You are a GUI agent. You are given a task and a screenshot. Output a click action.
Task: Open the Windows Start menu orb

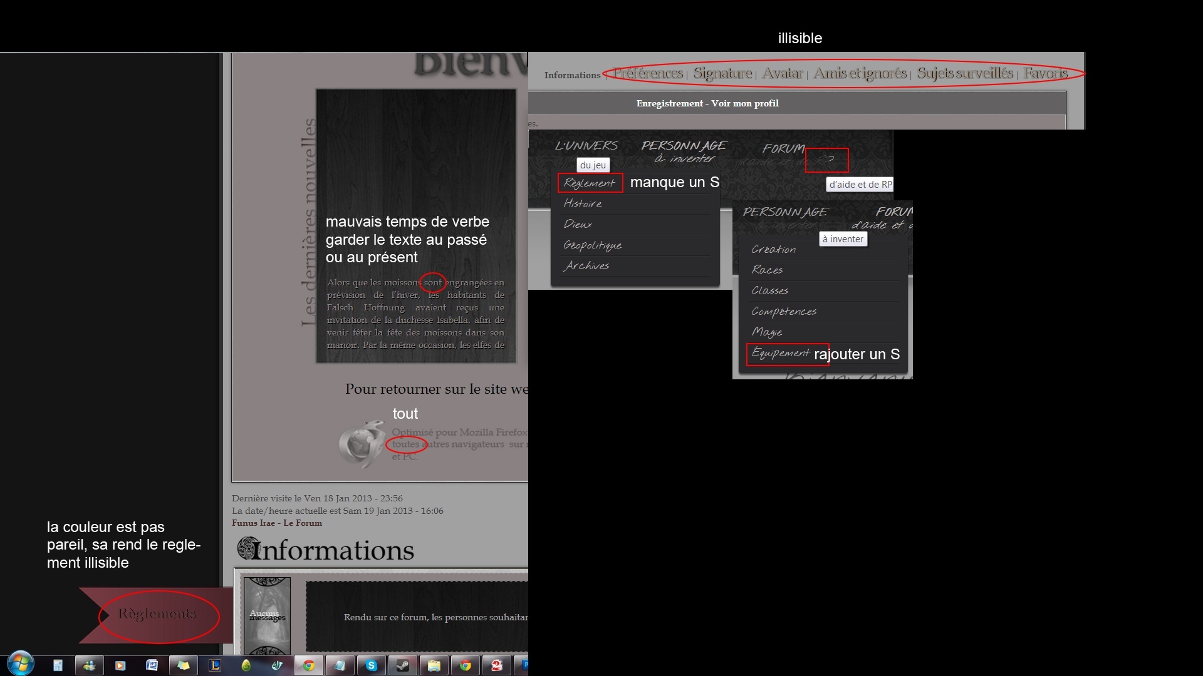point(20,663)
